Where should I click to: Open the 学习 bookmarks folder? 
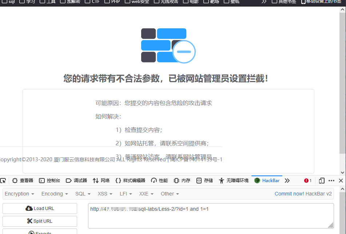pos(27,1)
